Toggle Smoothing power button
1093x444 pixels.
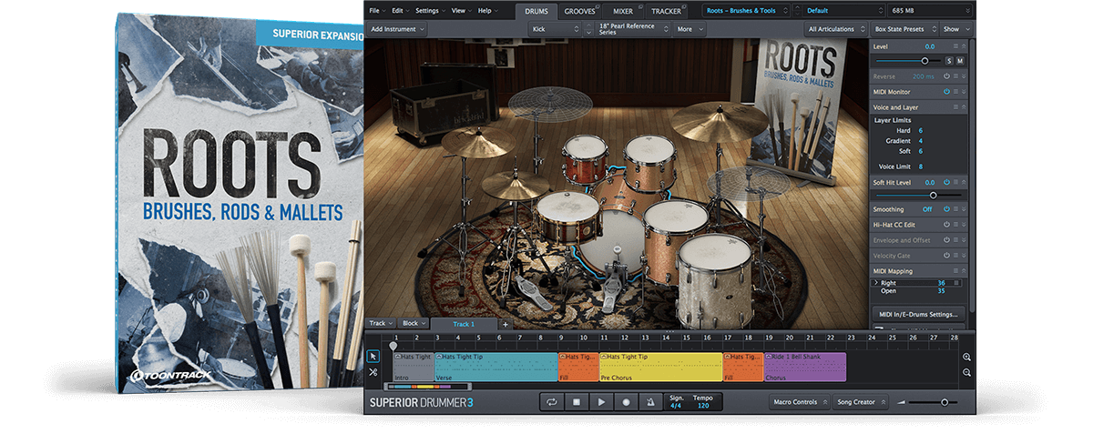946,209
